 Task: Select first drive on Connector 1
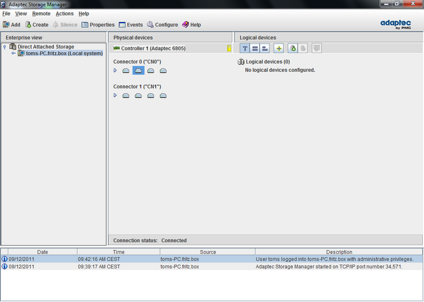(x=126, y=95)
